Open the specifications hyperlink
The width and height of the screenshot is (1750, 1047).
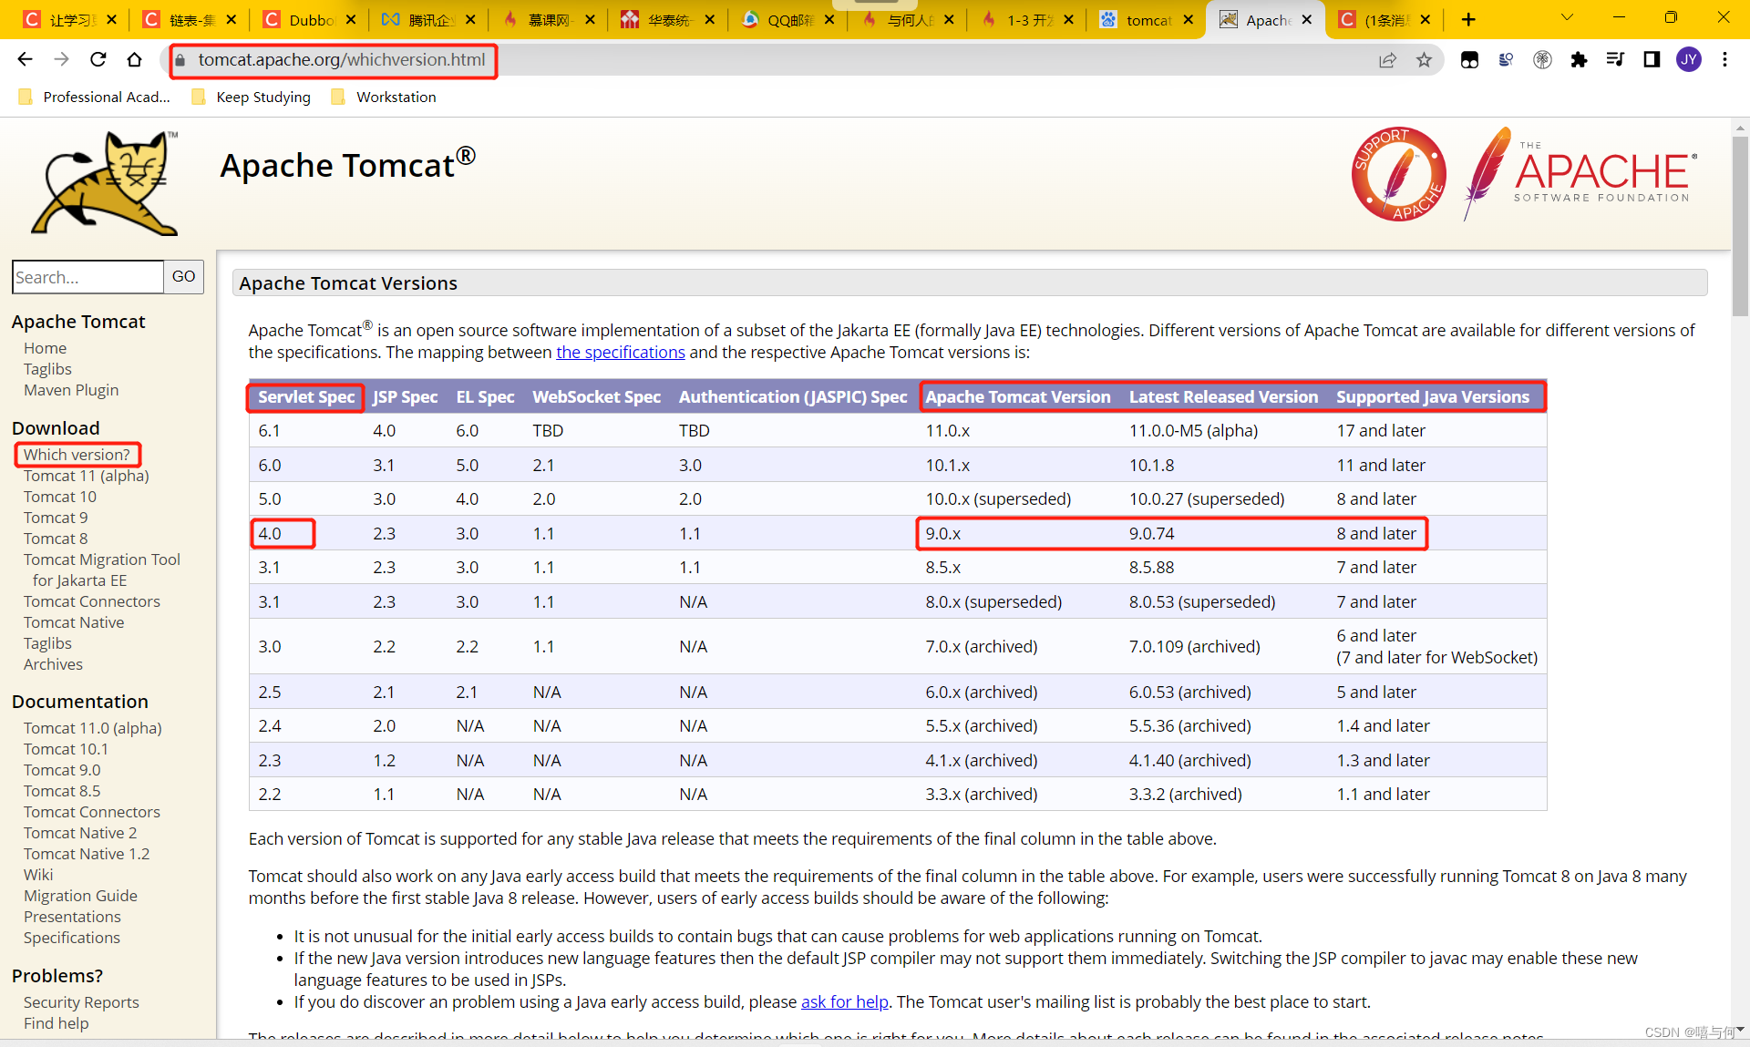point(620,353)
